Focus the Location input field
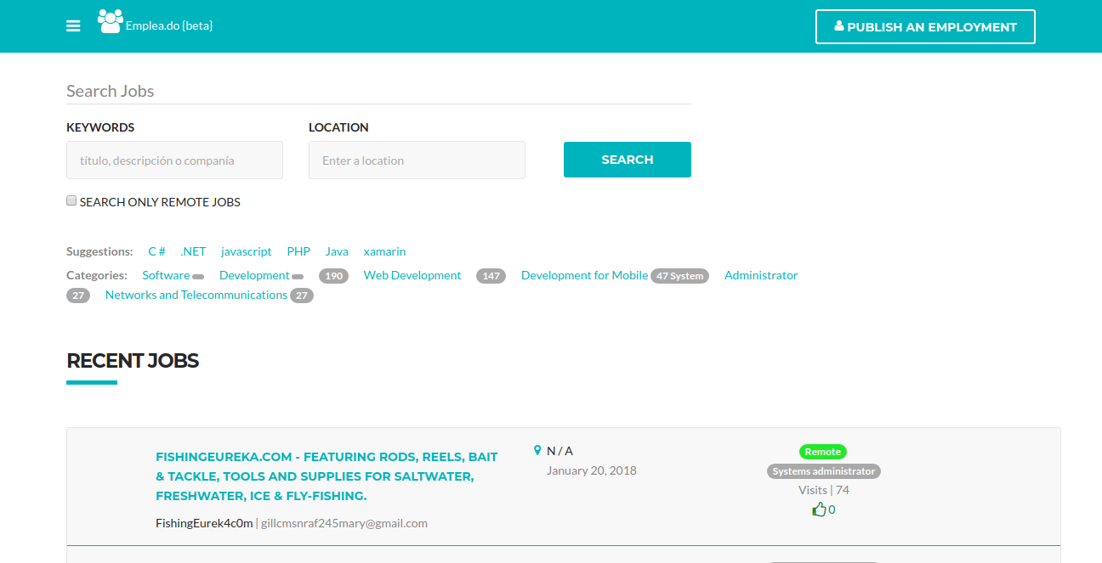The width and height of the screenshot is (1102, 563). (x=417, y=160)
